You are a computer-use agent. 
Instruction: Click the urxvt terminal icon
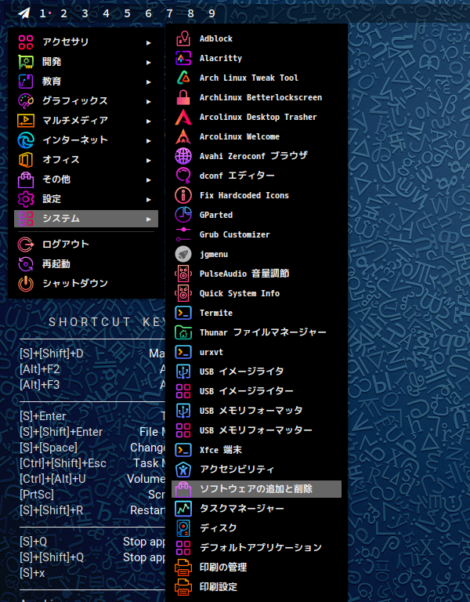click(x=183, y=352)
